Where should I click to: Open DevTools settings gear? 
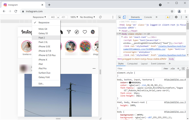point(176,17)
